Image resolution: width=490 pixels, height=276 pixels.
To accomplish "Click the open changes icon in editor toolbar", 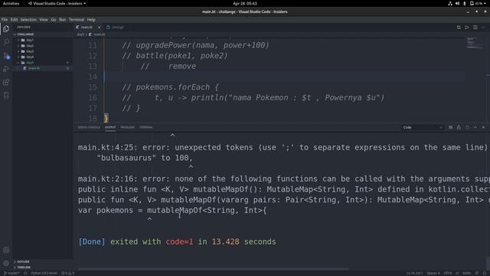I will [x=459, y=28].
